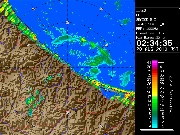The height and width of the screenshot is (135, 180).
Task: Click the '40' range label due north of radar
Action: [x=67, y=22]
